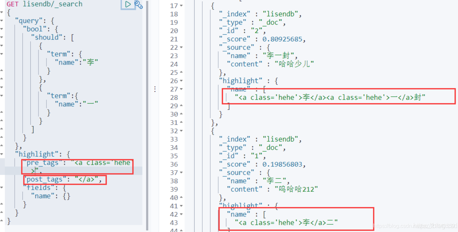This screenshot has width=458, height=232.
Task: Fold the _source object at line 37
Action: click(x=181, y=173)
